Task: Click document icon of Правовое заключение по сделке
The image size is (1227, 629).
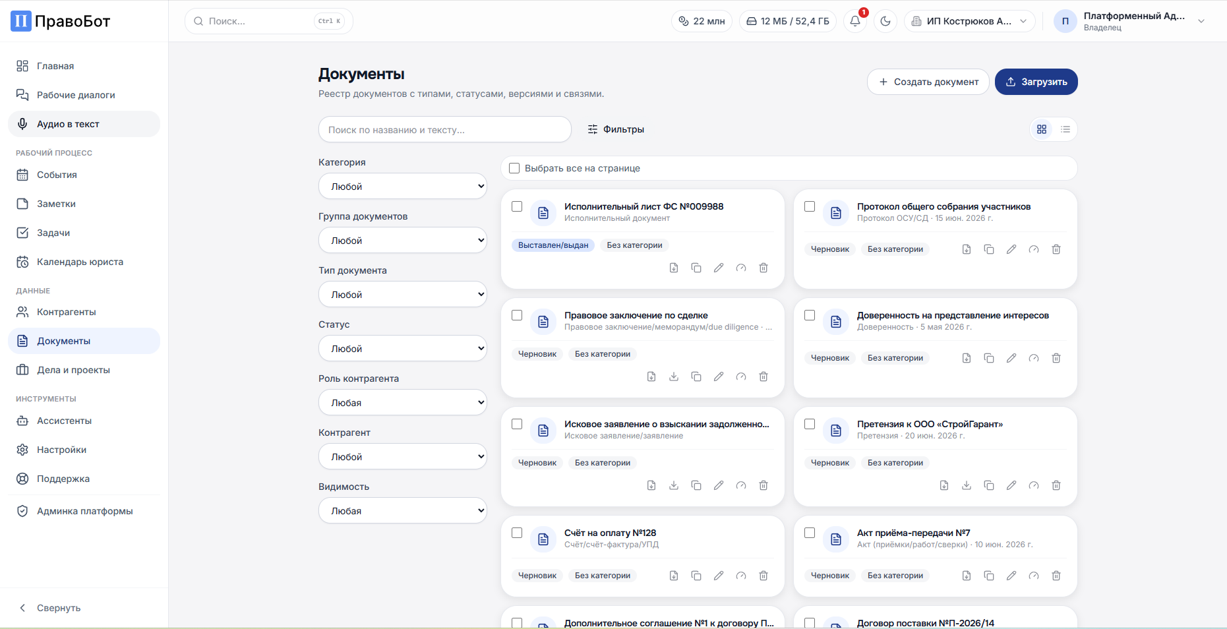Action: [x=543, y=322]
